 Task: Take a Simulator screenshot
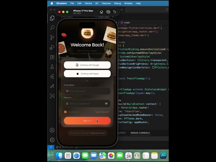[x=108, y=12]
